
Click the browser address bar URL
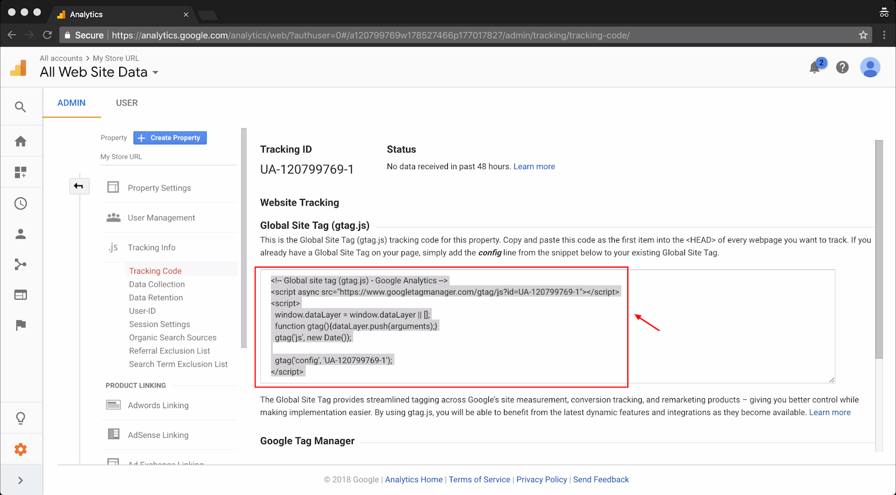point(371,35)
